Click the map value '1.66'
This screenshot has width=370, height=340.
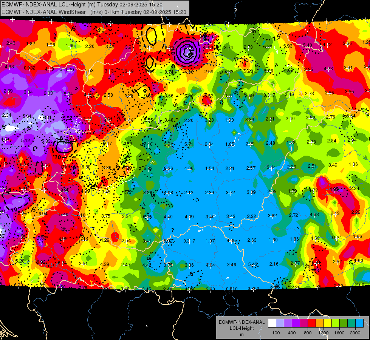pyautogui.click(x=358, y=236)
